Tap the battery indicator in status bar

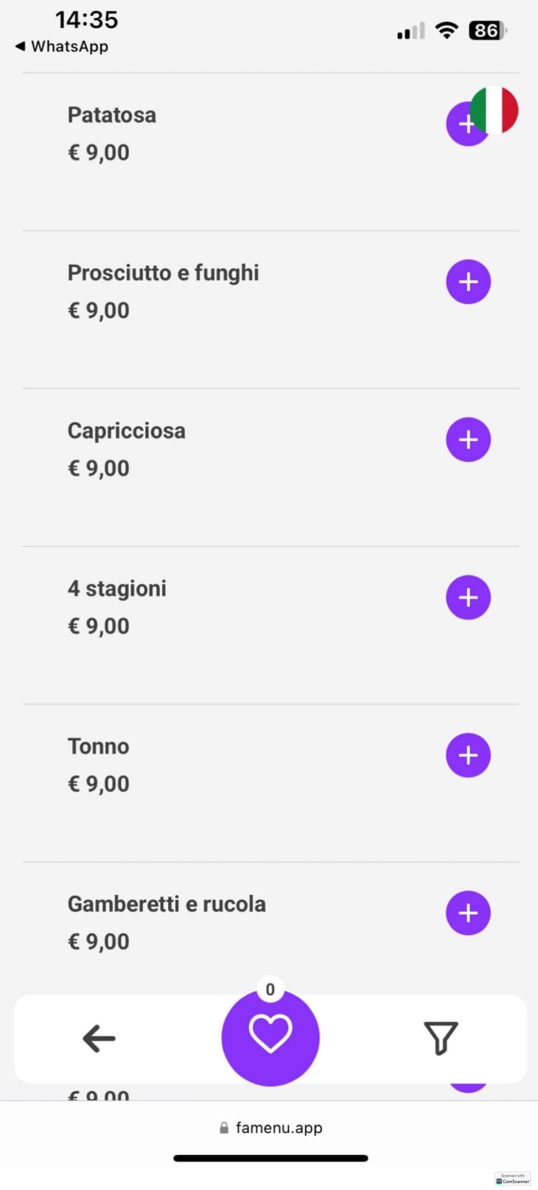487,31
